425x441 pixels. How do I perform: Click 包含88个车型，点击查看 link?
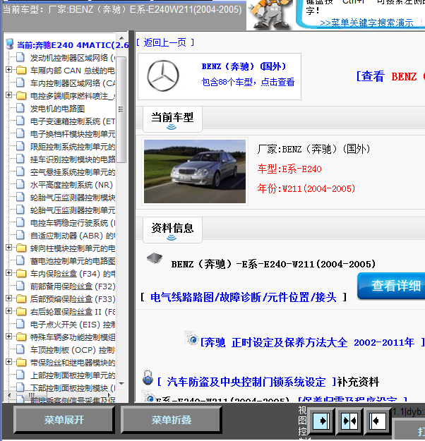[248, 82]
